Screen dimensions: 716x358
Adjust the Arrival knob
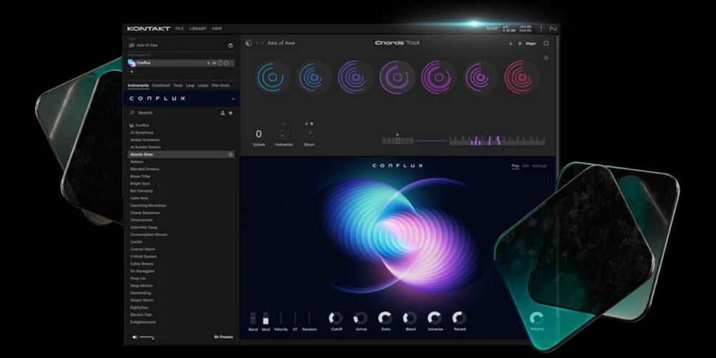(x=360, y=319)
